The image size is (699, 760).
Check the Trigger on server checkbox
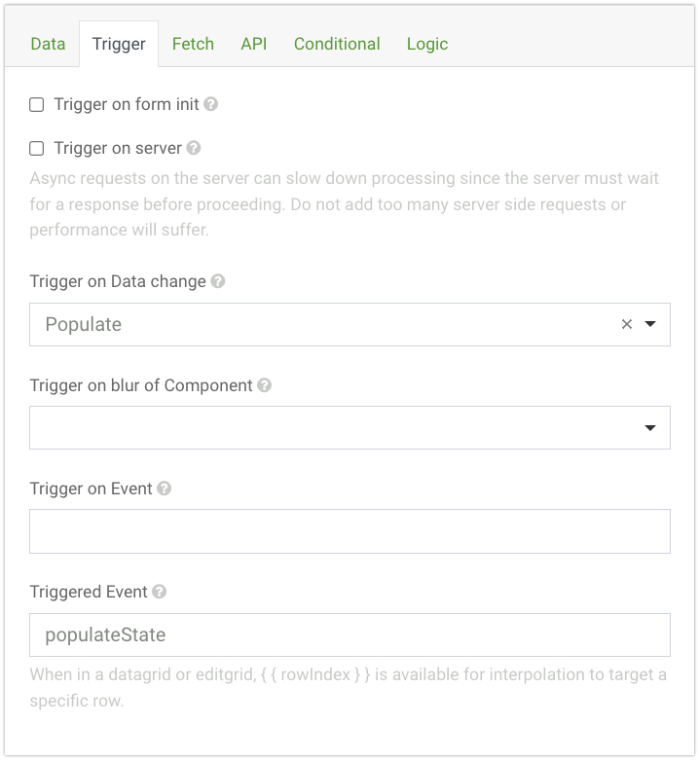point(37,149)
